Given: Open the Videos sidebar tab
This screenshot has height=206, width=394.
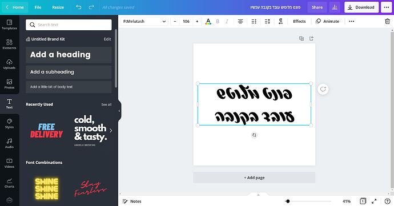Looking at the screenshot, I should [x=9, y=163].
